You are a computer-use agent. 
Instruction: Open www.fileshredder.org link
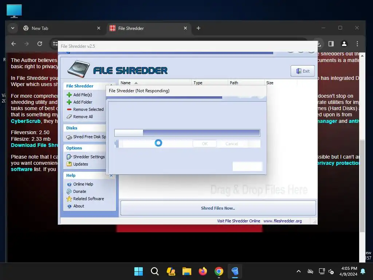(283, 221)
